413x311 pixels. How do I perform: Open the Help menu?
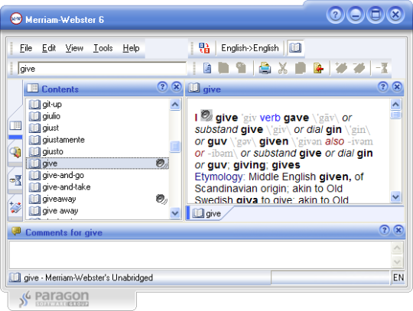[131, 48]
